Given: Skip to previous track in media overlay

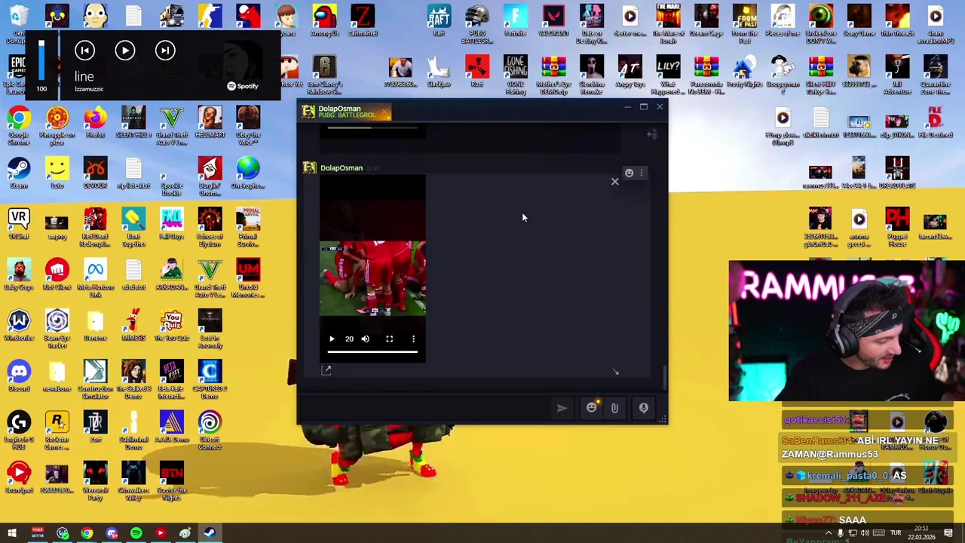Looking at the screenshot, I should click(84, 51).
